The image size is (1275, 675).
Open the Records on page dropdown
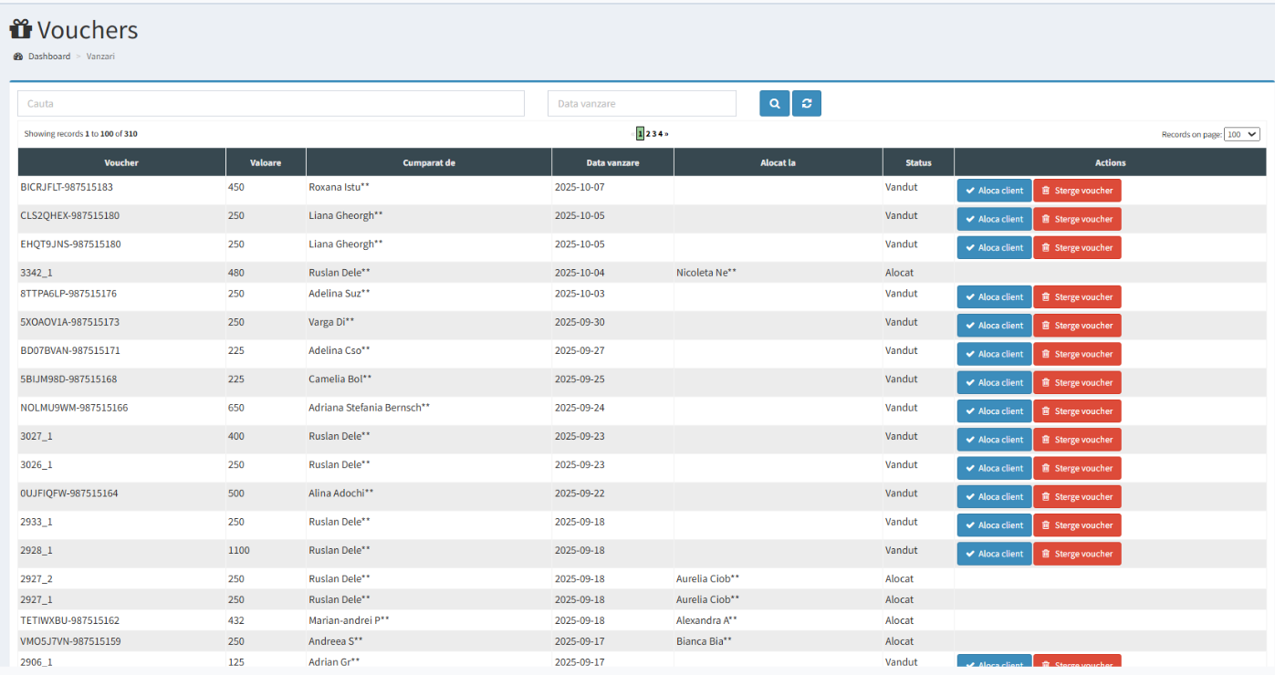click(x=1241, y=134)
